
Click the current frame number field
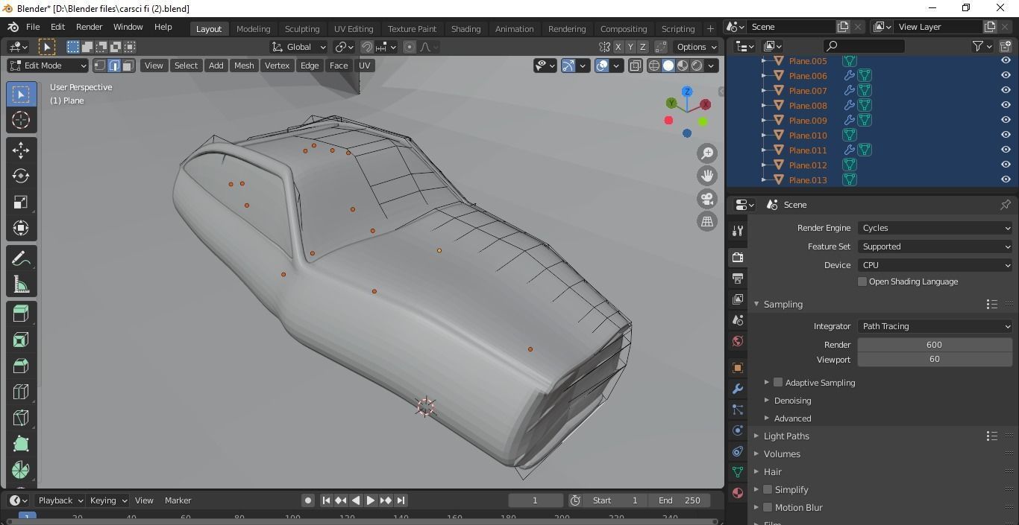[535, 500]
